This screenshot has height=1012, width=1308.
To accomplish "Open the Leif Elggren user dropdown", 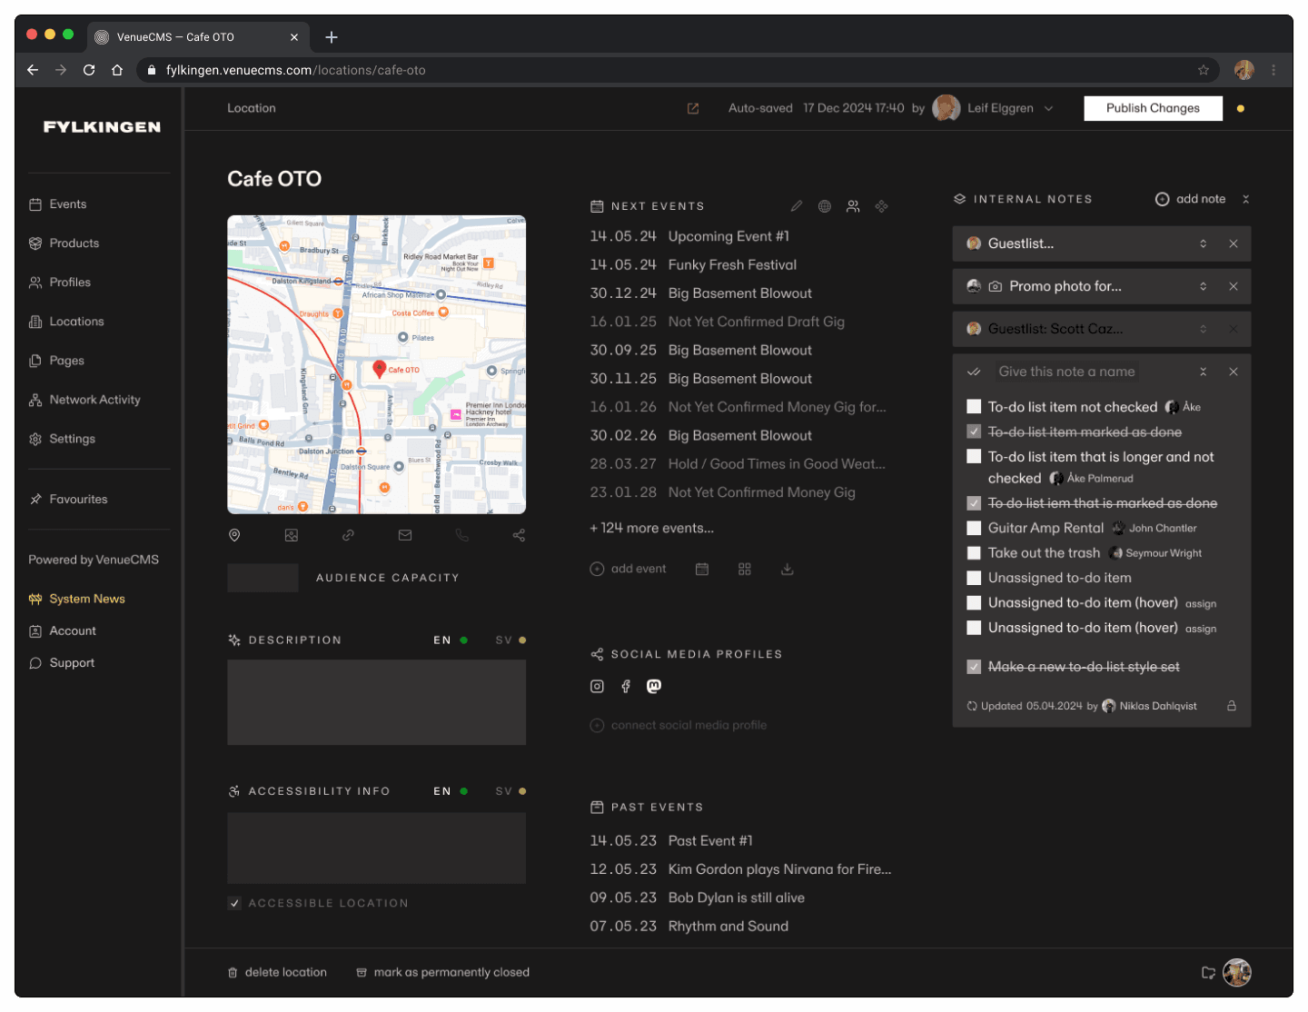I will point(1048,108).
